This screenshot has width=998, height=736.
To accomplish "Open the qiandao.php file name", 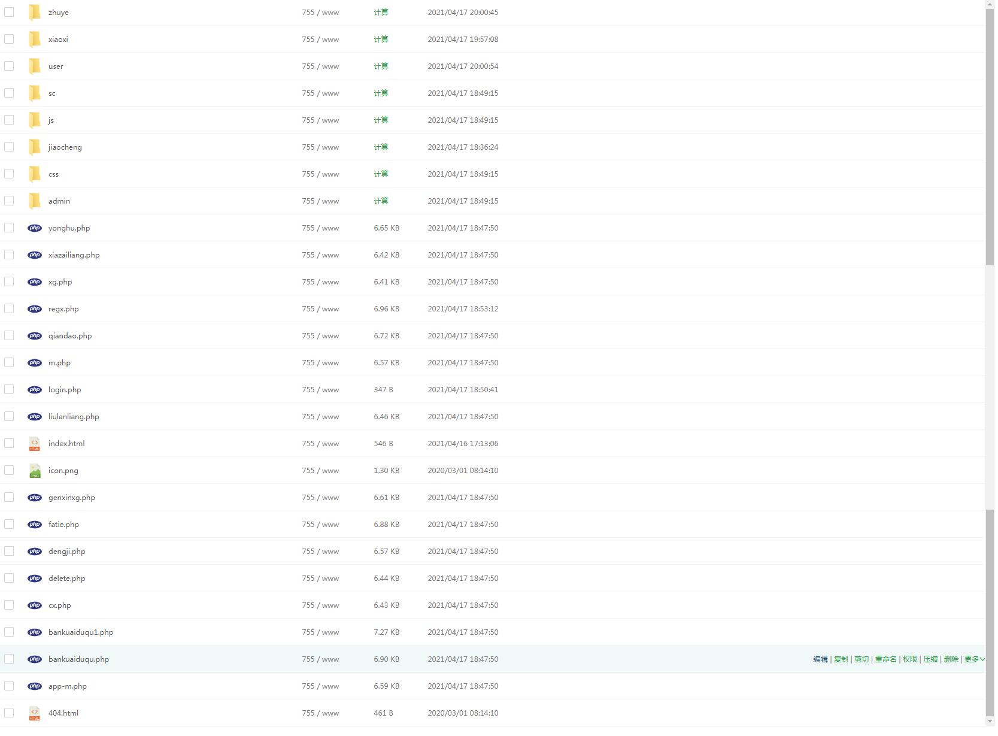I will tap(70, 336).
